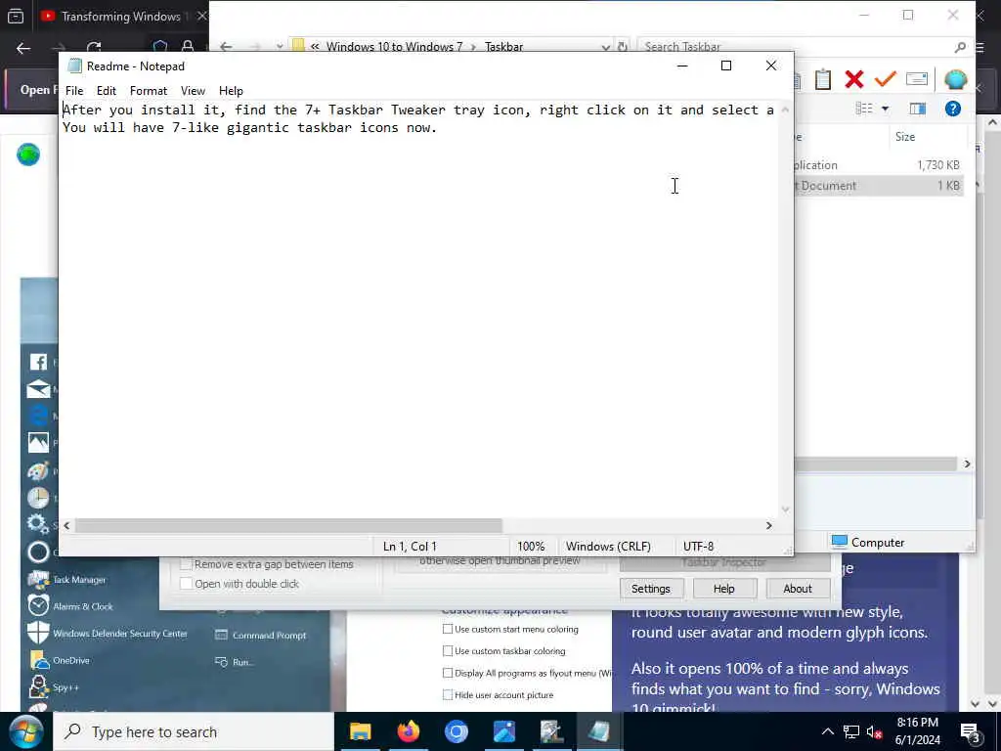Click the 1,730 KB file row in Explorer
This screenshot has width=1001, height=751.
click(x=879, y=164)
